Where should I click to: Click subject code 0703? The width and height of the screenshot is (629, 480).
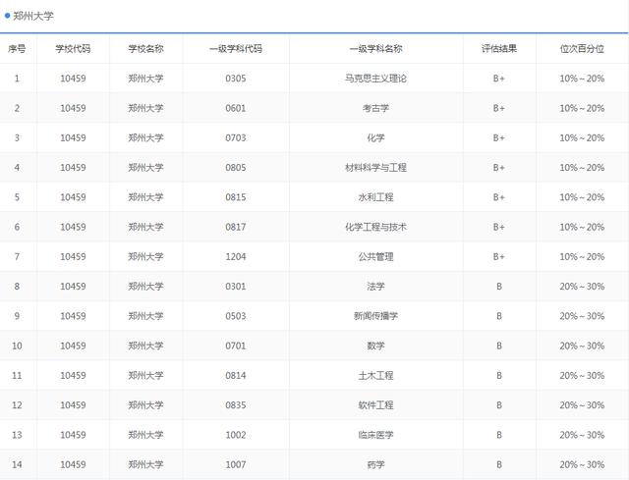point(236,137)
